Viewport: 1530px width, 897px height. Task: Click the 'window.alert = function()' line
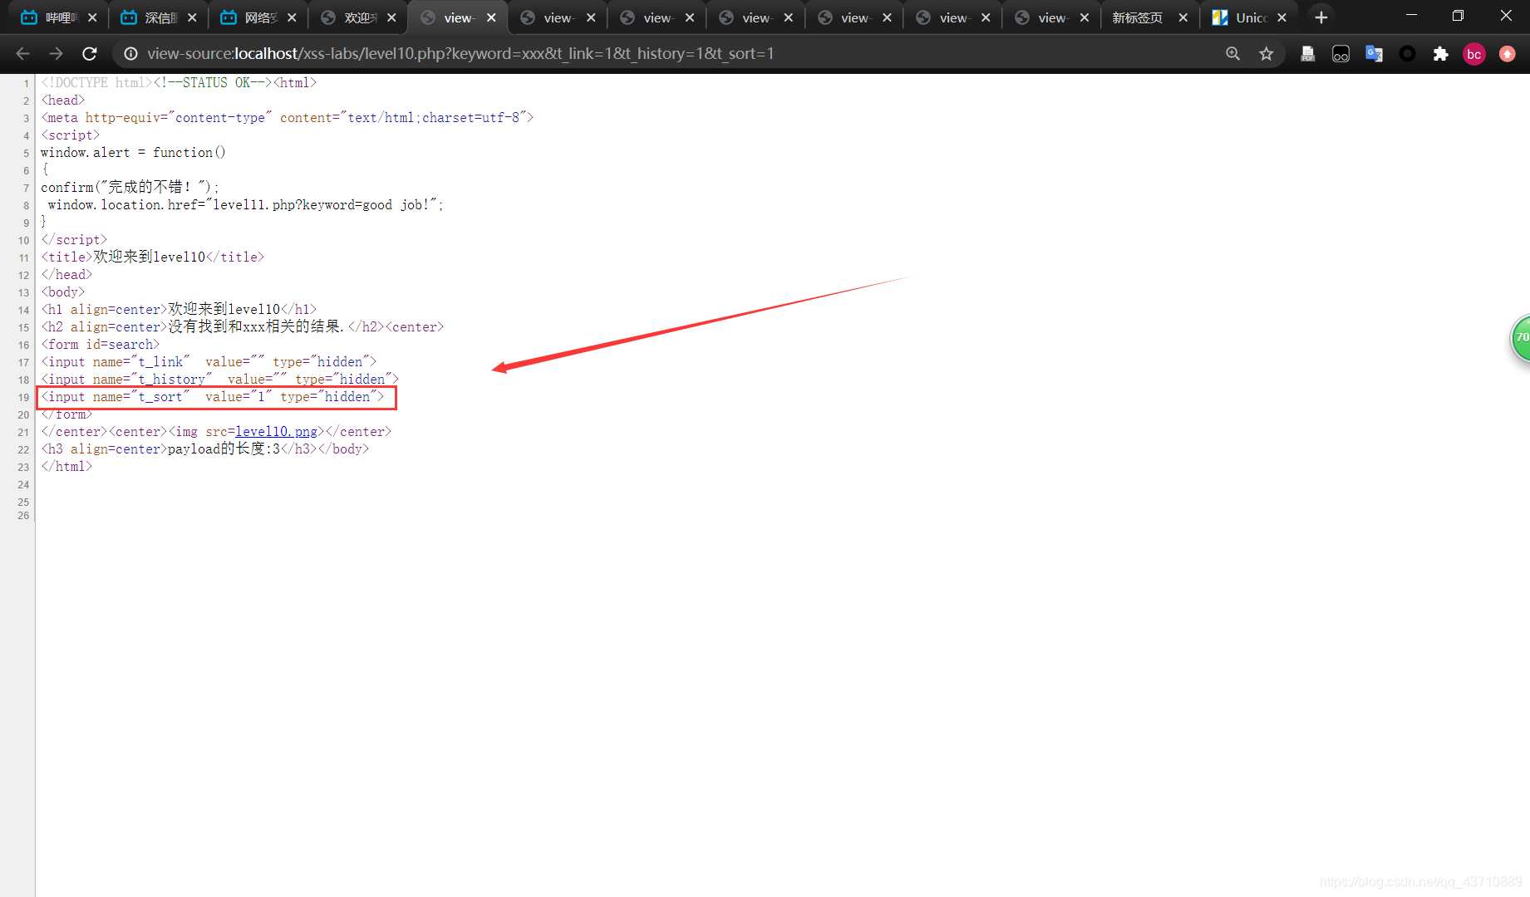(x=133, y=153)
